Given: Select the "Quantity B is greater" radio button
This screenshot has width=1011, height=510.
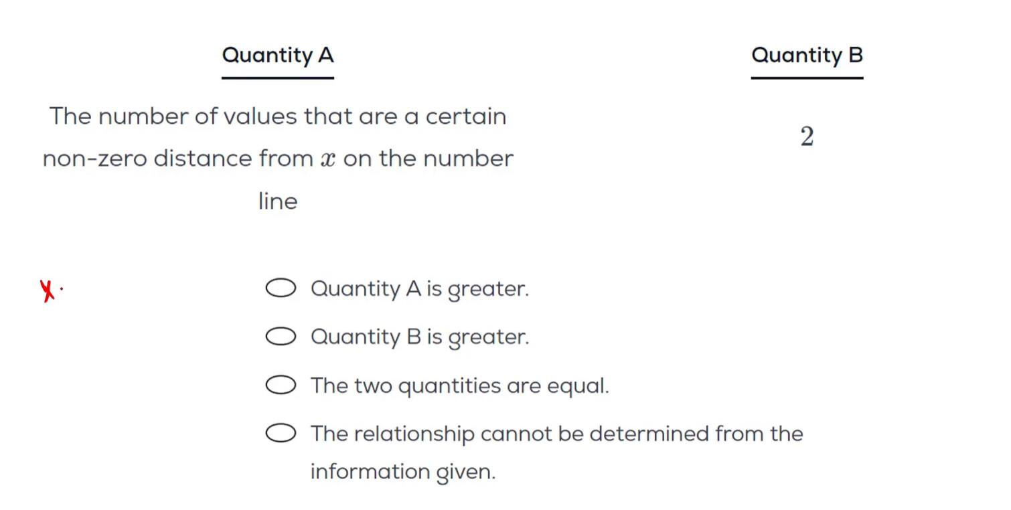Looking at the screenshot, I should click(281, 337).
